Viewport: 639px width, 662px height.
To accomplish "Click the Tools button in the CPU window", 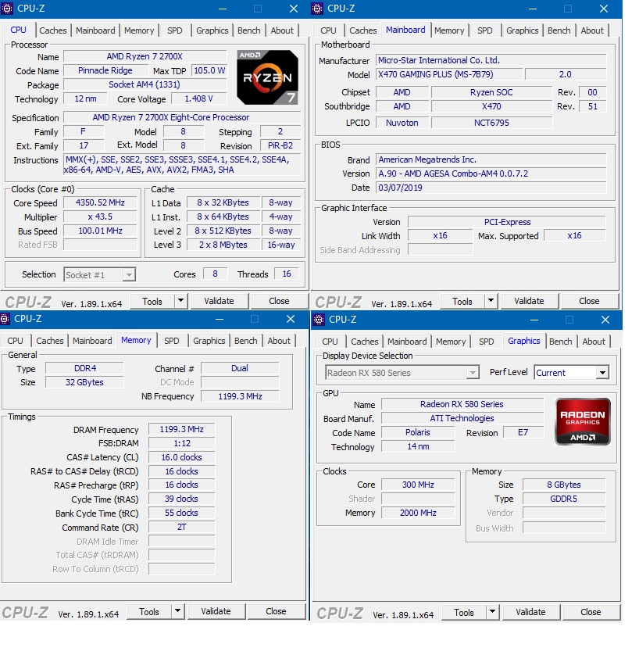I will 152,301.
